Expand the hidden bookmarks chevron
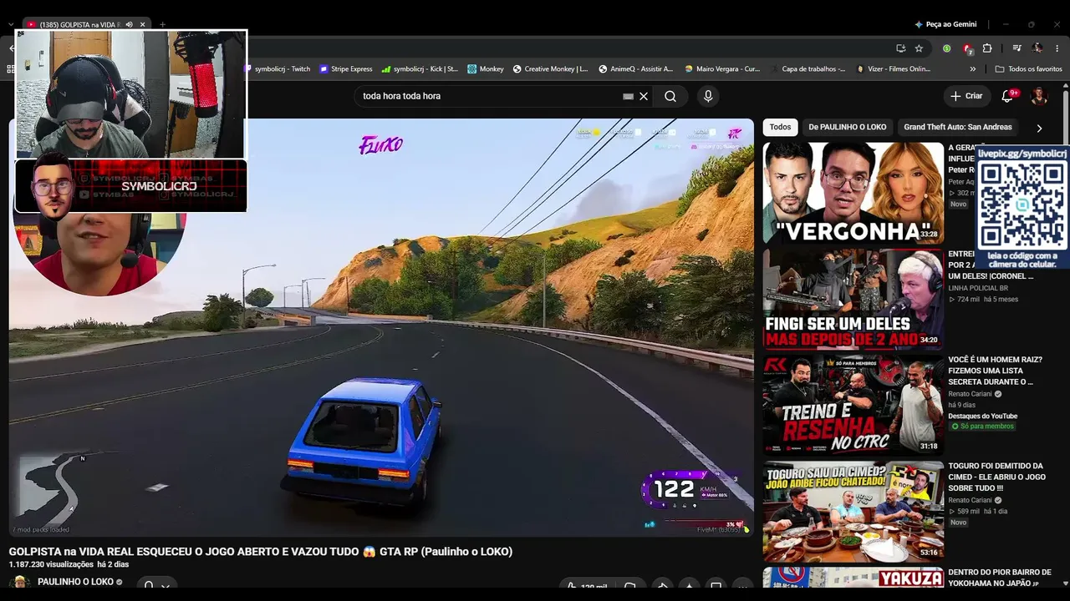The width and height of the screenshot is (1070, 601). click(972, 69)
